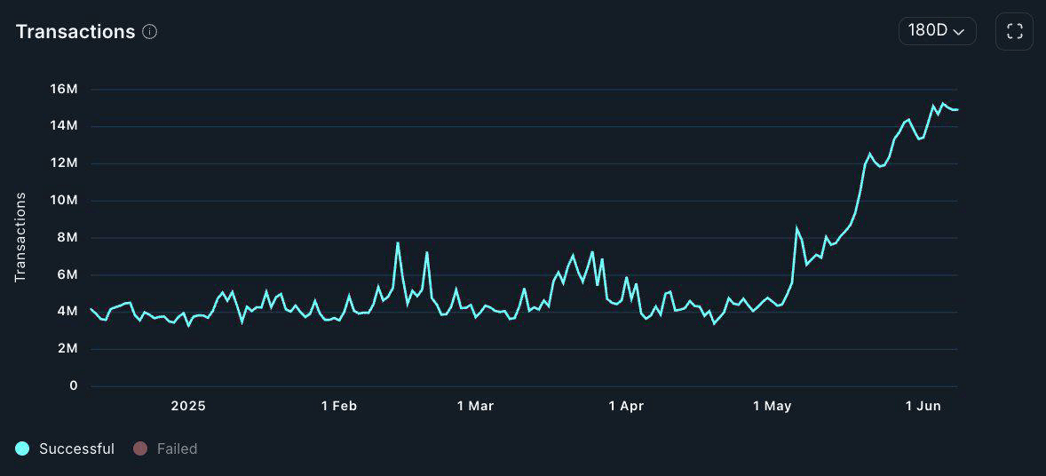Click the vertical Transactions axis title
Screen dimensions: 1046x476
coord(20,237)
